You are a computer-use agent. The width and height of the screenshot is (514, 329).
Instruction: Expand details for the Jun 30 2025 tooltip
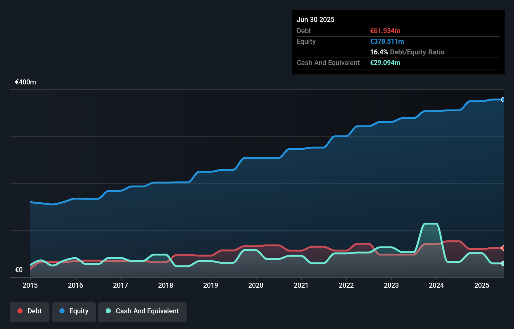click(316, 19)
